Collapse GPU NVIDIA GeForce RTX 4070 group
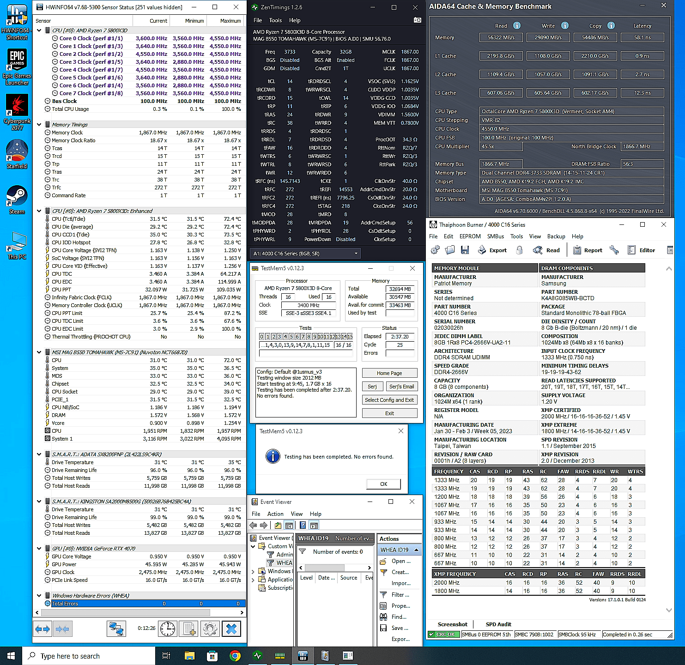 pos(39,549)
